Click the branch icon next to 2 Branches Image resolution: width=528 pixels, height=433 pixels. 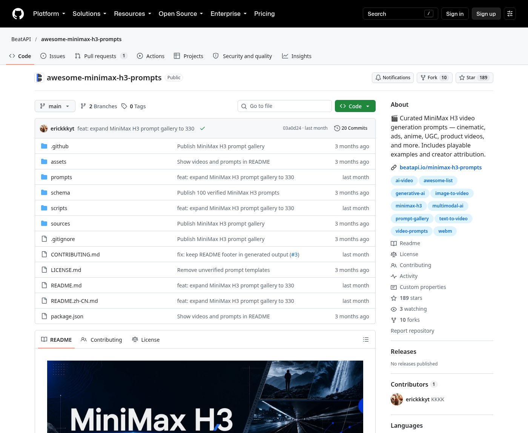pyautogui.click(x=83, y=106)
